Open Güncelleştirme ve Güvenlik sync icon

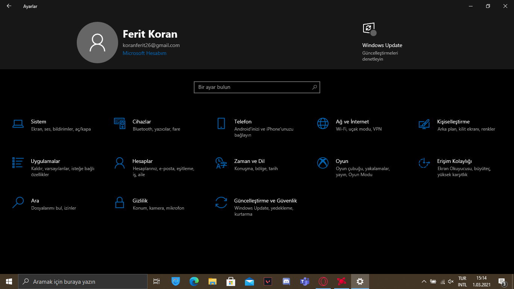pos(221,202)
